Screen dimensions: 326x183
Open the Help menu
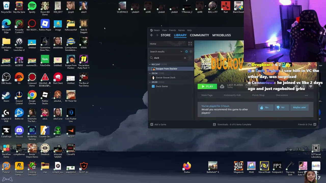[x=189, y=30]
